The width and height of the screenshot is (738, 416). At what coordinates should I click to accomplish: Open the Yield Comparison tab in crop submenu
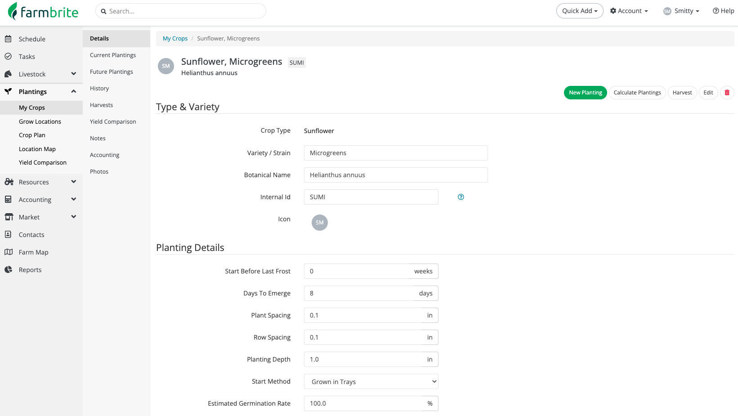pyautogui.click(x=113, y=122)
